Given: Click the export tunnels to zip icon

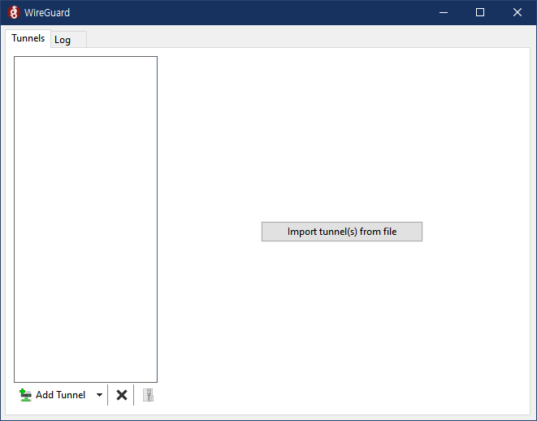Looking at the screenshot, I should pyautogui.click(x=149, y=395).
